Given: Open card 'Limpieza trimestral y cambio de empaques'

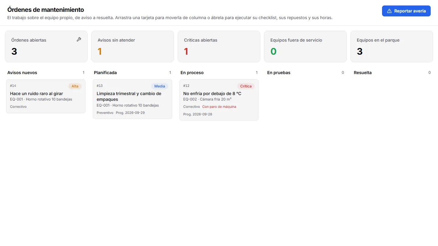Looking at the screenshot, I should point(132,99).
